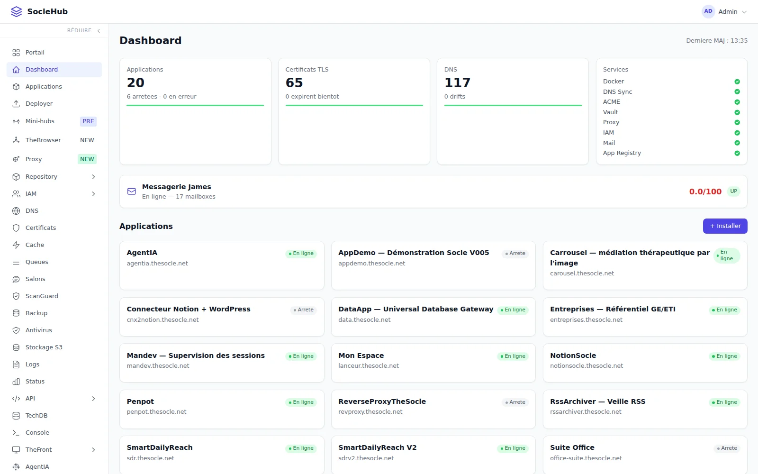Click the Logs document icon
758x474 pixels.
point(16,365)
